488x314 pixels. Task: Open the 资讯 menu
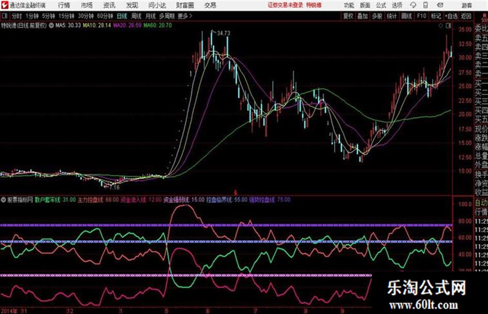click(x=109, y=5)
